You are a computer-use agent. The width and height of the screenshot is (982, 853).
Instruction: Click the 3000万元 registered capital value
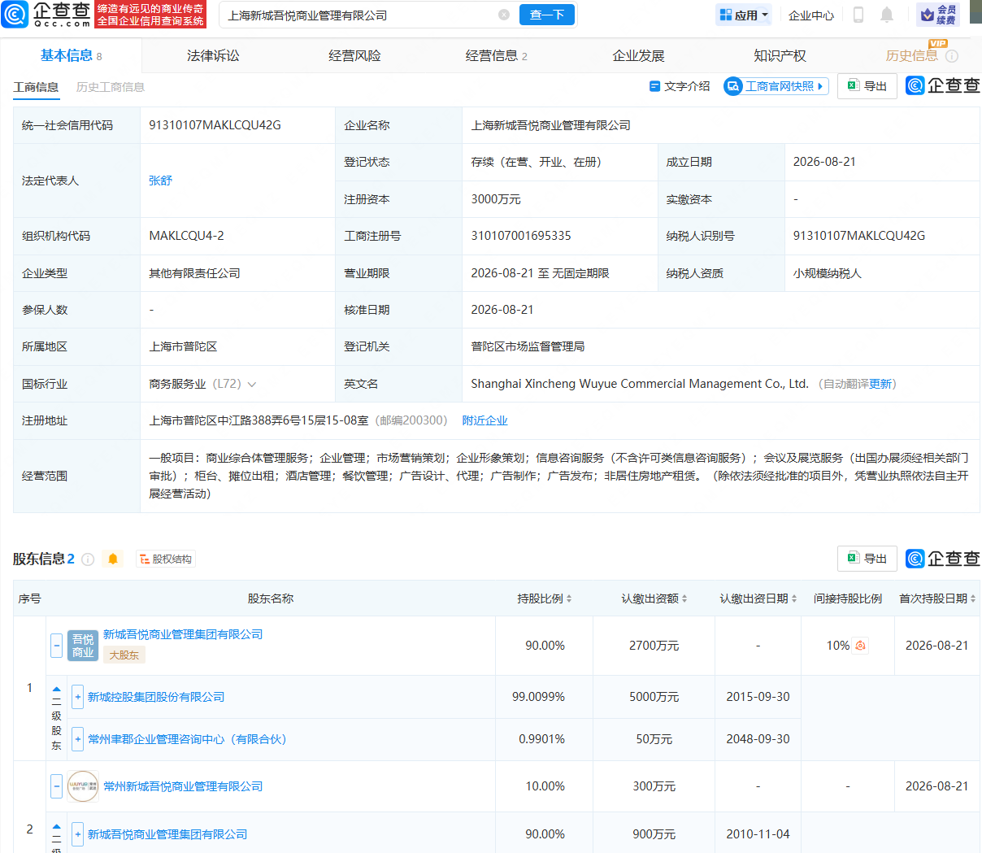click(x=496, y=199)
